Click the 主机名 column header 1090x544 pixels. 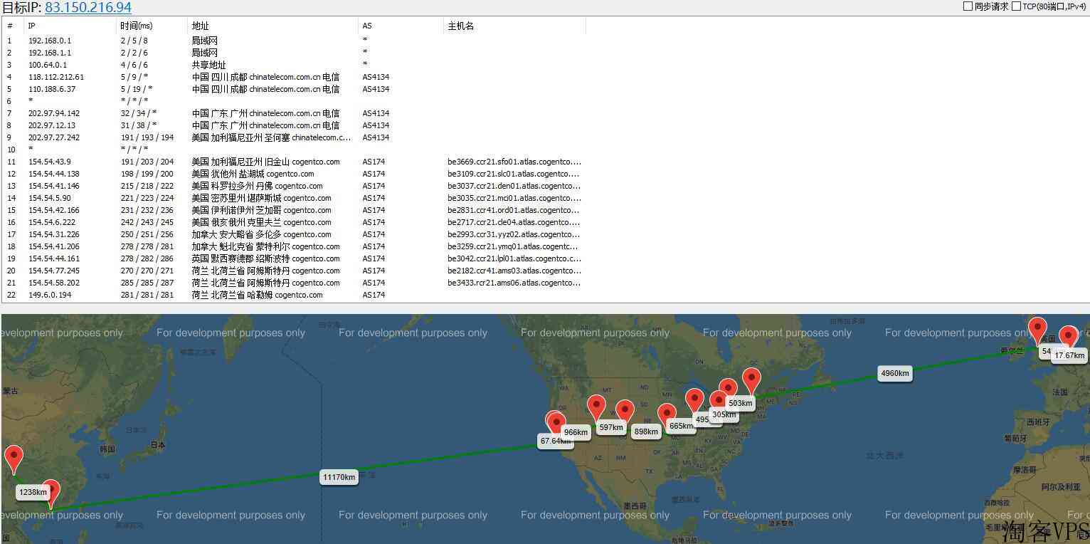(x=460, y=26)
